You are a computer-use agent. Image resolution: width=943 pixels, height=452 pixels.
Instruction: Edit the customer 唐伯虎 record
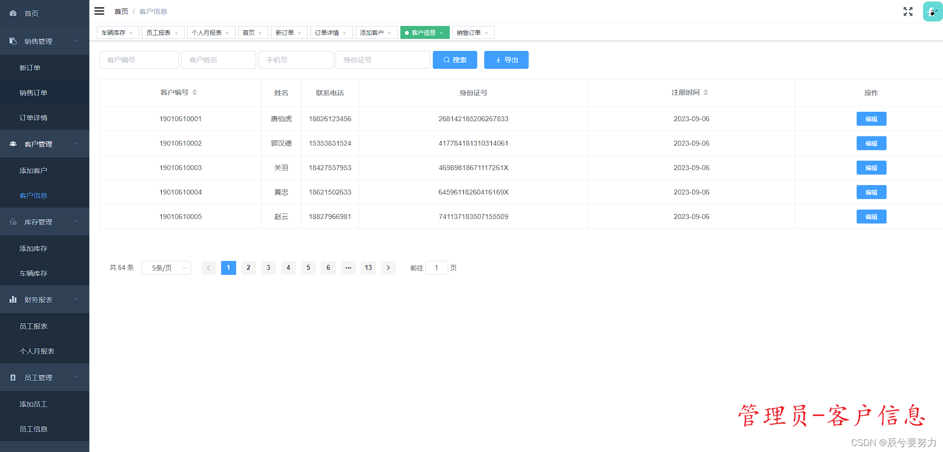click(871, 119)
